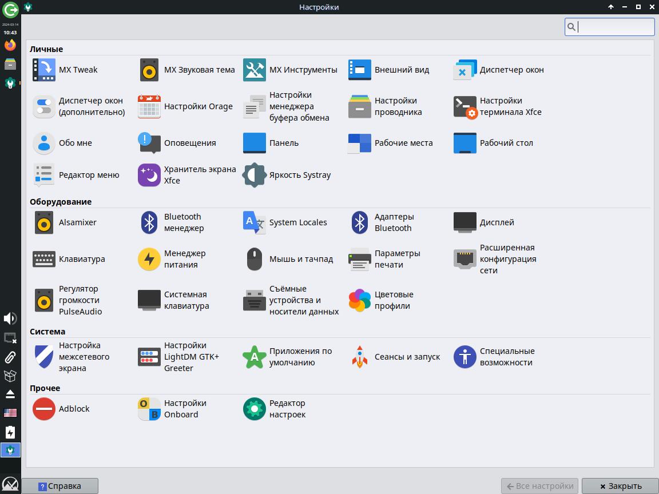Click the green logout icon in the panel
The width and height of the screenshot is (659, 494).
[x=10, y=9]
